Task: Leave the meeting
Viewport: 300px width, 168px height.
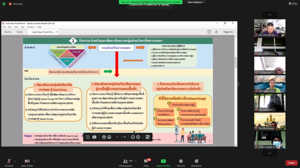Action: tap(291, 163)
